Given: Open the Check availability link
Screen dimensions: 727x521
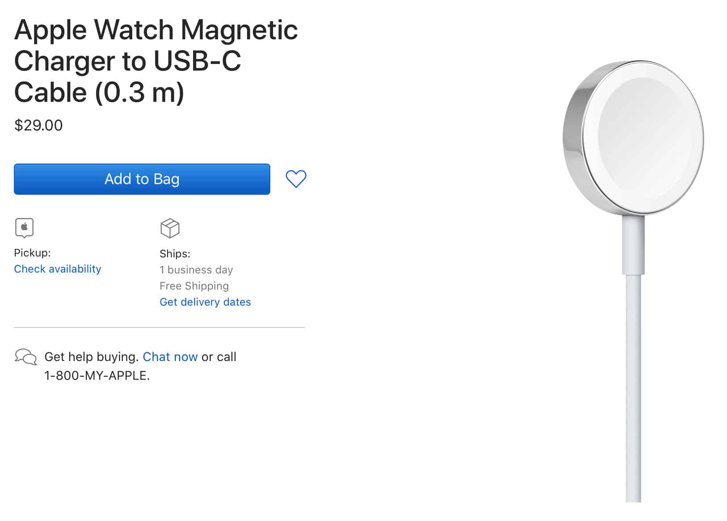Looking at the screenshot, I should click(x=58, y=269).
